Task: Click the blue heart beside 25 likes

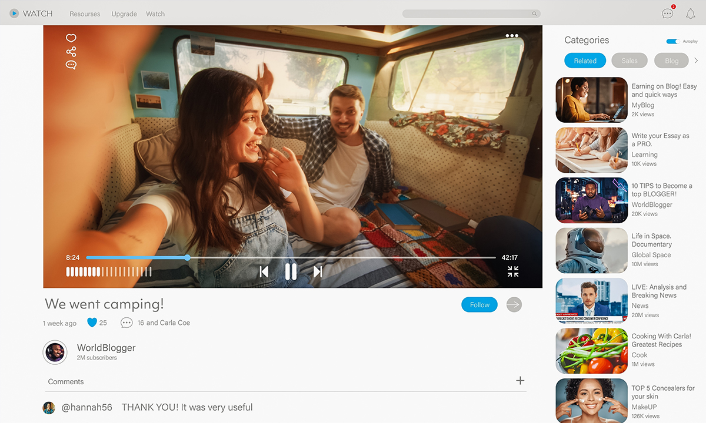Action: click(x=92, y=323)
